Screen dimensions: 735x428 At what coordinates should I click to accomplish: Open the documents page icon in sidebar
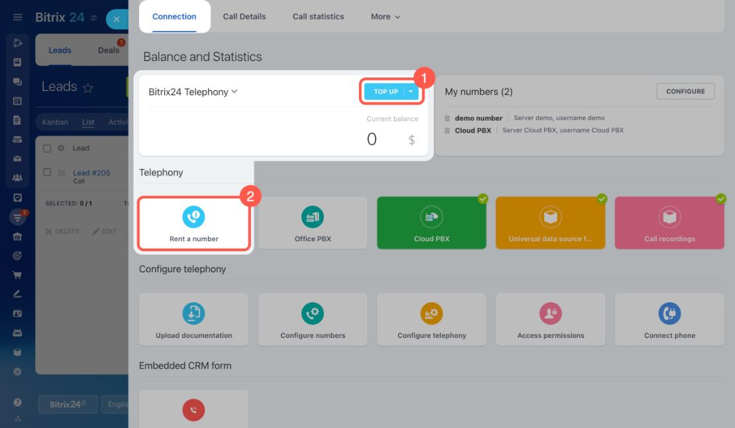click(17, 120)
